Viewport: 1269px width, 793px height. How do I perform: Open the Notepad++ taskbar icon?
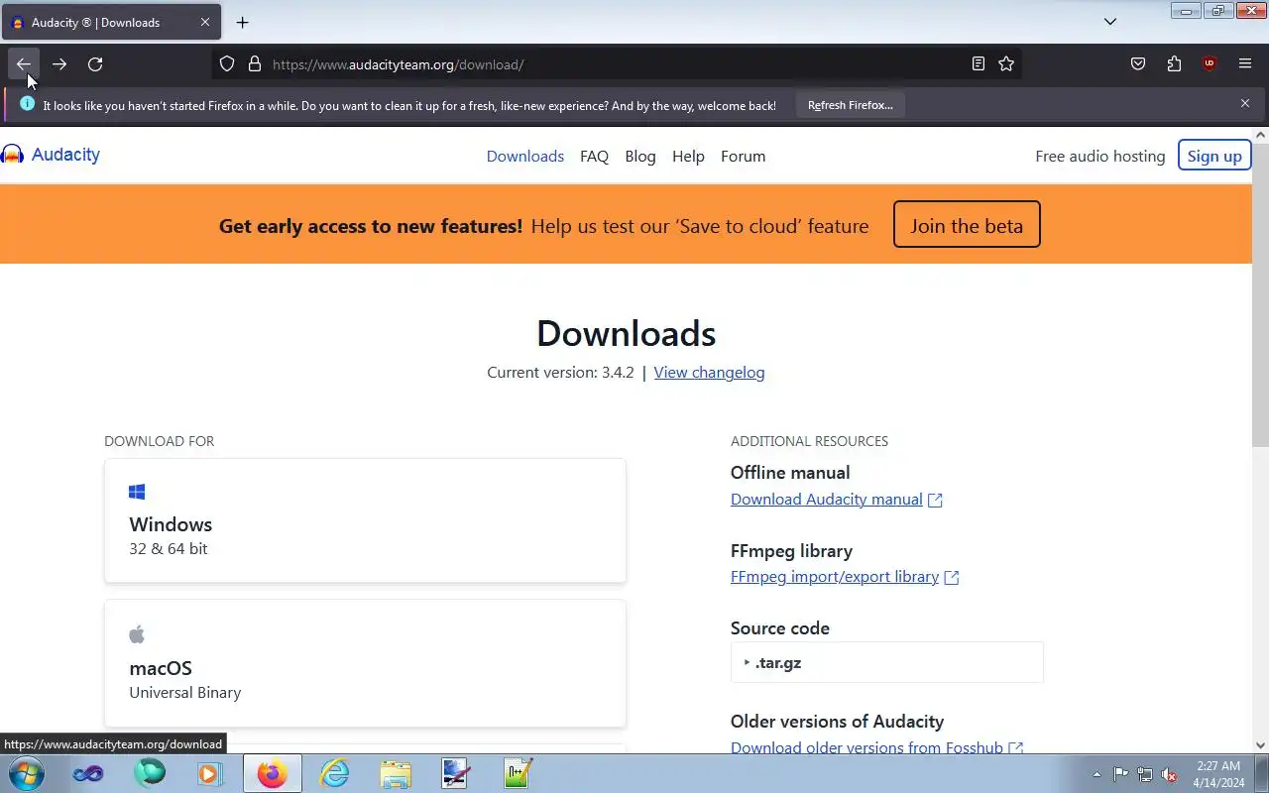[x=518, y=773]
